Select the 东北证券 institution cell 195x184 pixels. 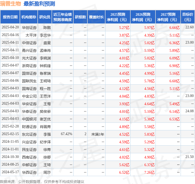pyautogui.click(x=29, y=134)
